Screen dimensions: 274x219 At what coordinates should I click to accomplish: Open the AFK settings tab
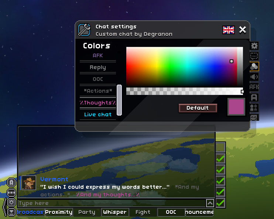point(254,87)
